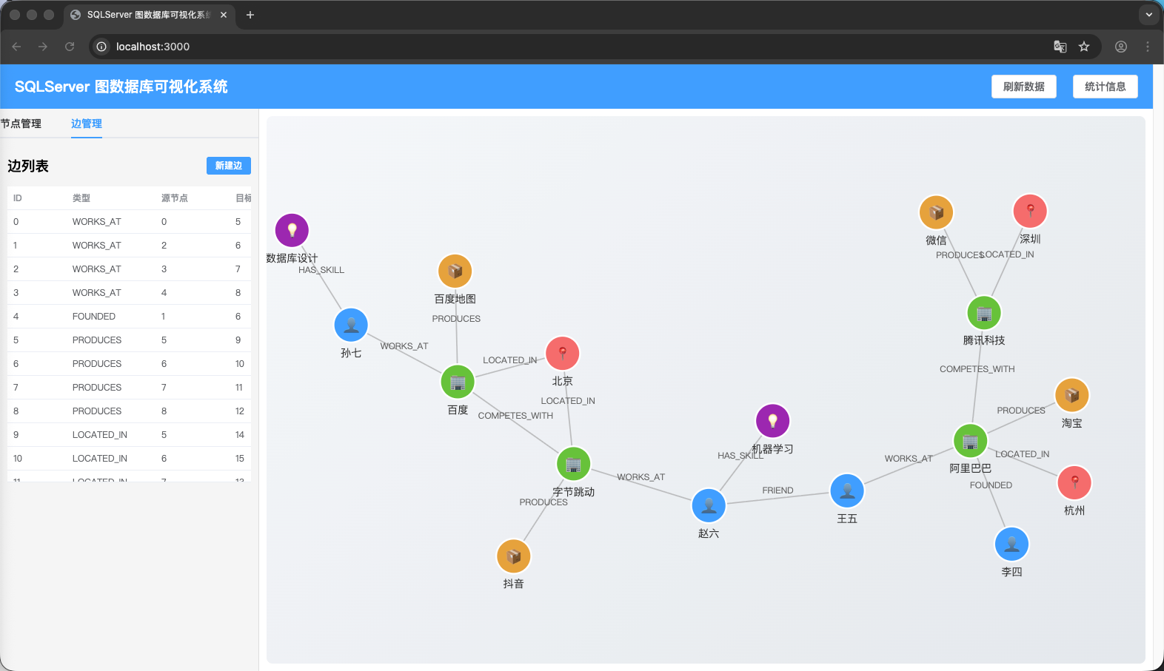The height and width of the screenshot is (671, 1164).
Task: Select the 阿里巴巴 company node
Action: point(970,441)
